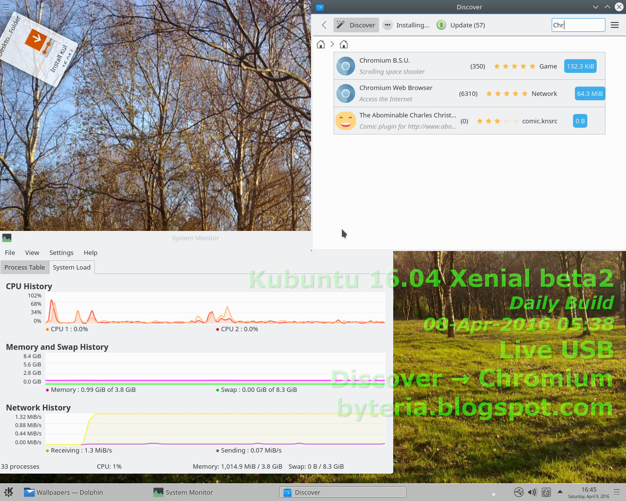Install Chromium B.S.U. via 132.3 KiB button
This screenshot has height=501, width=626.
tap(581, 66)
